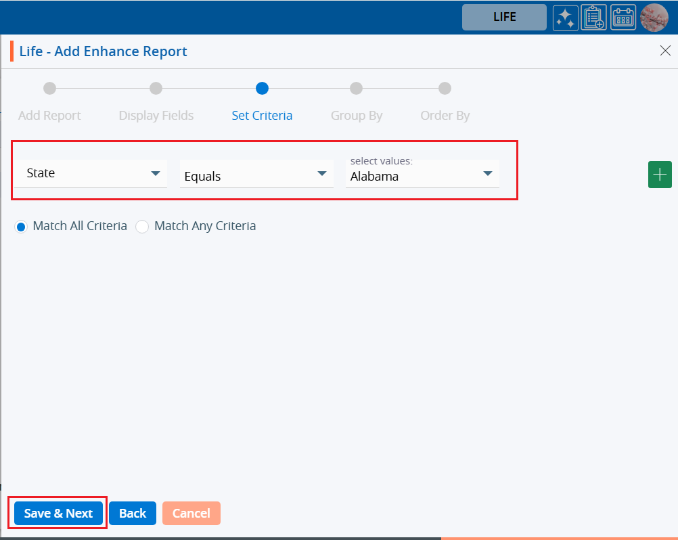Go to the Add Report step
Screen dimensions: 678x540
(x=49, y=89)
